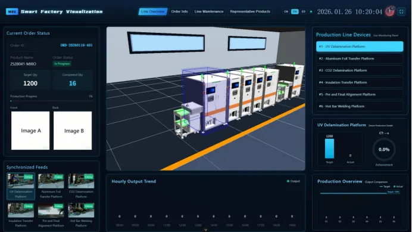Toggle the Actual legend in Production Overview
This screenshot has height=232, width=412.
[x=398, y=187]
